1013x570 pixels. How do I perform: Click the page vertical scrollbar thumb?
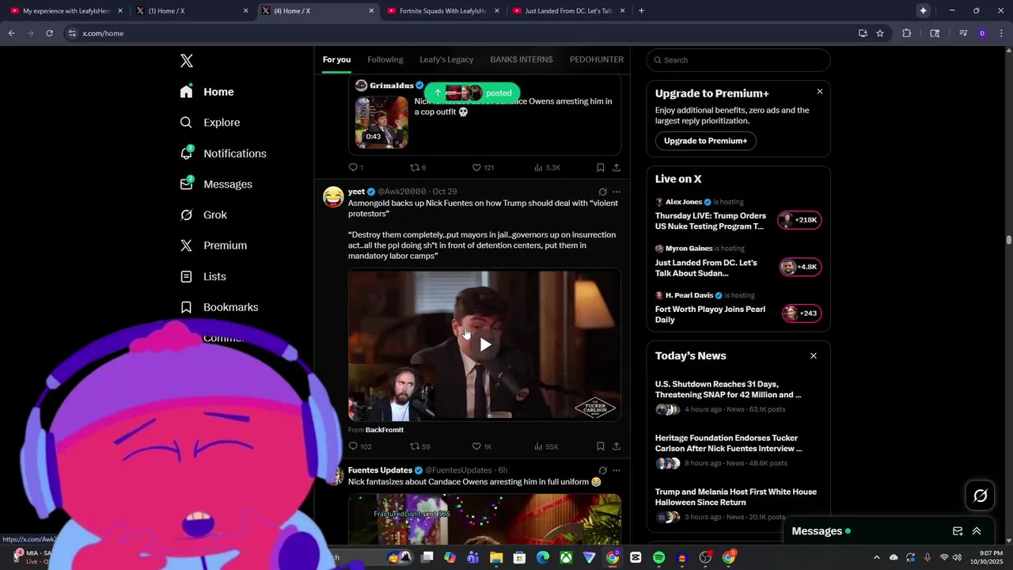(1009, 240)
